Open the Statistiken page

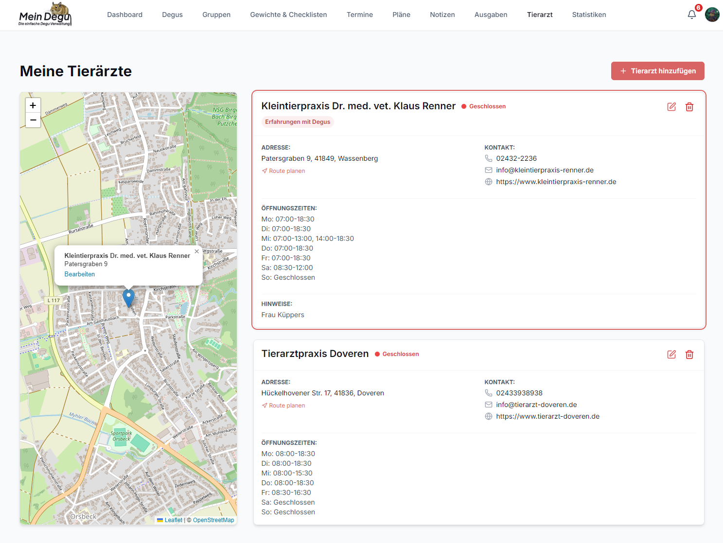[589, 15]
